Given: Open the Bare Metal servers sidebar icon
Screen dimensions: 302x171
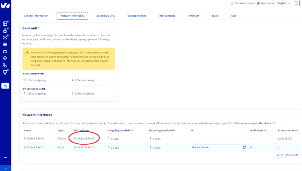Looking at the screenshot, I should pyautogui.click(x=5, y=24).
